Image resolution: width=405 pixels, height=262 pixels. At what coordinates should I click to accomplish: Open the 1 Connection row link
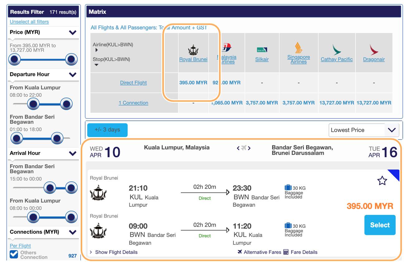point(133,103)
